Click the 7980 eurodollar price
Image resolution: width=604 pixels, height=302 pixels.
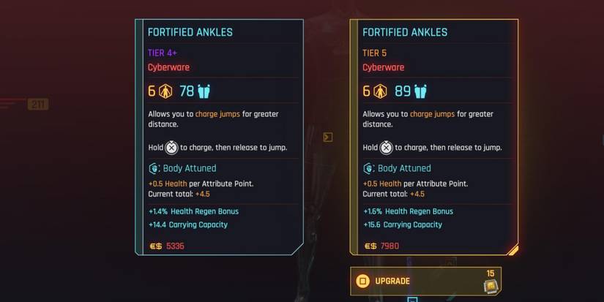tap(389, 246)
